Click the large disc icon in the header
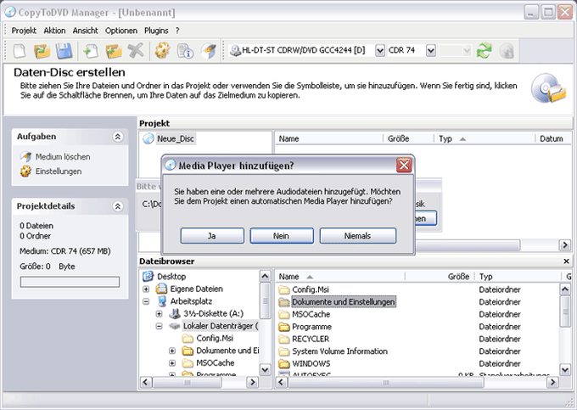 tap(548, 88)
